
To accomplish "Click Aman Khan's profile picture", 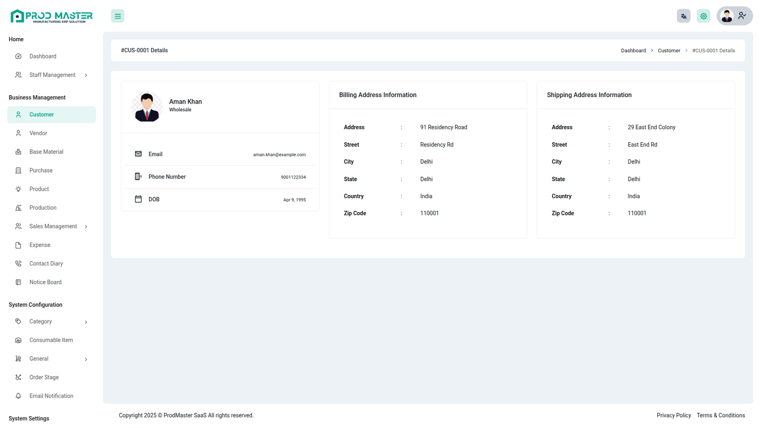I will 147,107.
